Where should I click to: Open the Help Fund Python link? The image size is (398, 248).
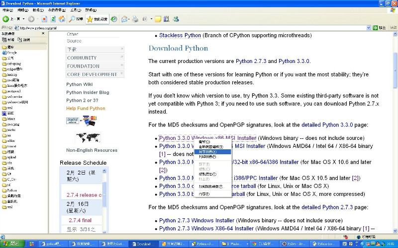86,108
